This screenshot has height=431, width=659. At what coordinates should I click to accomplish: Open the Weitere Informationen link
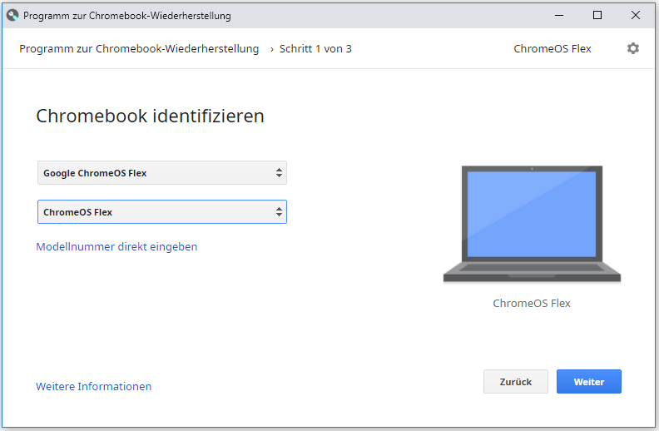click(x=94, y=386)
